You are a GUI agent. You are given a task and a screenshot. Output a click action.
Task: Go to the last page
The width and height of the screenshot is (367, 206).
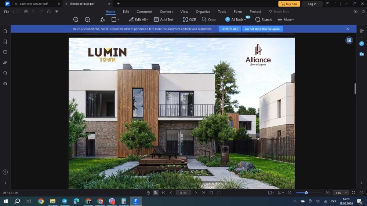tap(203, 193)
